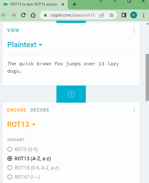Open the Chrome three-dot menu
Image resolution: width=149 pixels, height=183 pixels.
[x=143, y=15]
